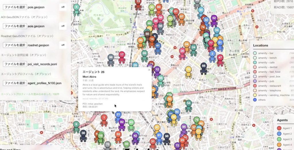Choose file button next to pois.geojson
The width and height of the screenshot is (294, 150).
[x=15, y=7]
